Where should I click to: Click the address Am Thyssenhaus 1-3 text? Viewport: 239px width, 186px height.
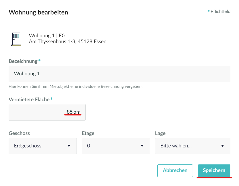coord(68,42)
